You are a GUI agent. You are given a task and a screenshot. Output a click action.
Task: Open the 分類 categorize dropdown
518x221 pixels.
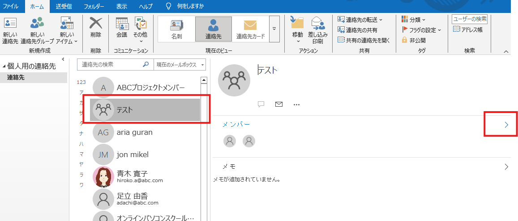[414, 20]
